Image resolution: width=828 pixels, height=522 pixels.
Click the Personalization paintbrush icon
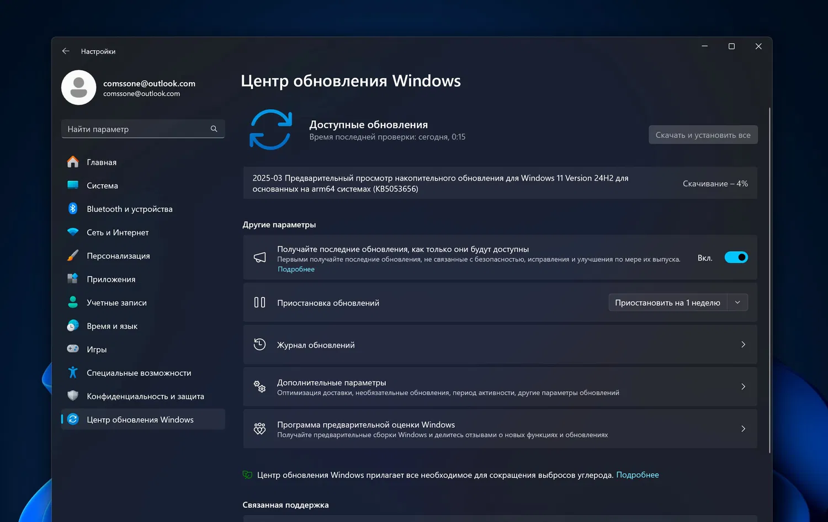(x=73, y=255)
